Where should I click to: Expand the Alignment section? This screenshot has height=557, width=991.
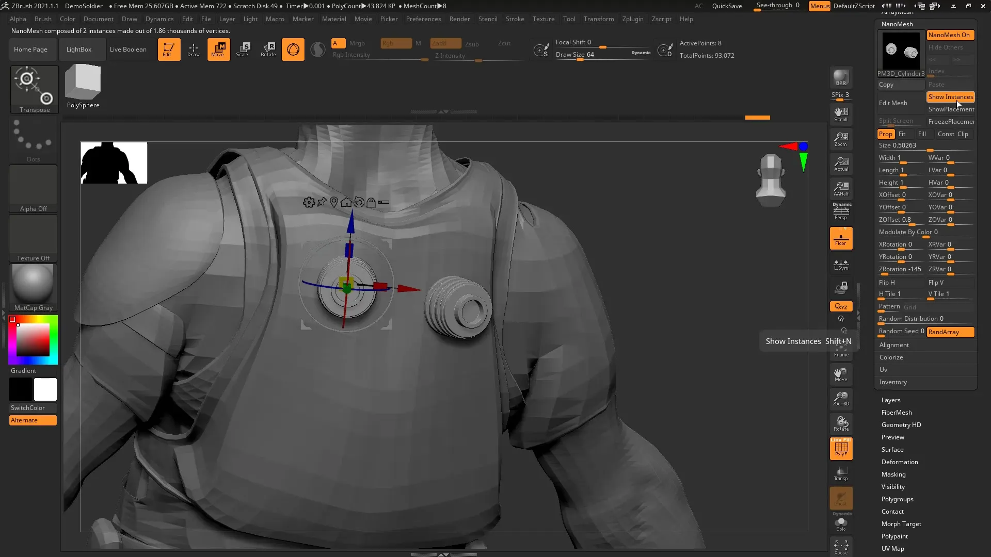point(894,345)
